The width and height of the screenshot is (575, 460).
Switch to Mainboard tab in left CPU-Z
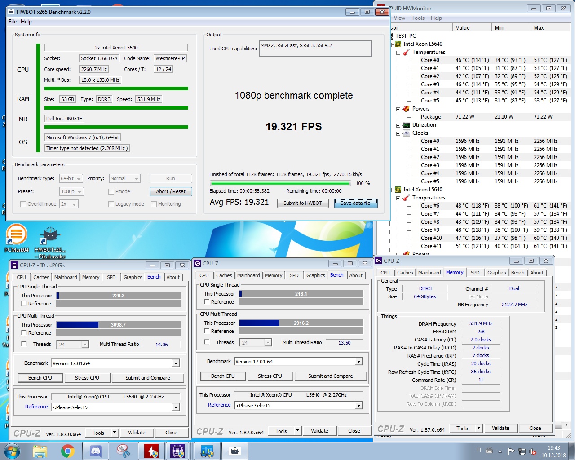(x=66, y=277)
